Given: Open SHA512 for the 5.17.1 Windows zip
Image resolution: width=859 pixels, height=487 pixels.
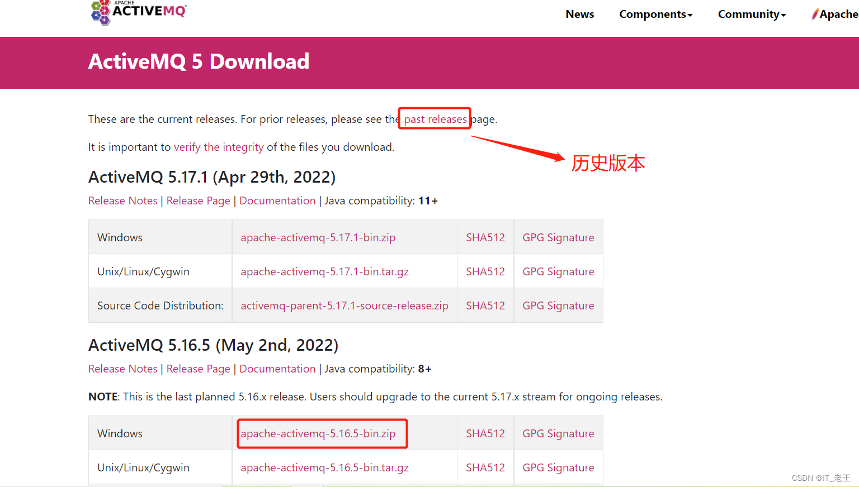Looking at the screenshot, I should (485, 237).
